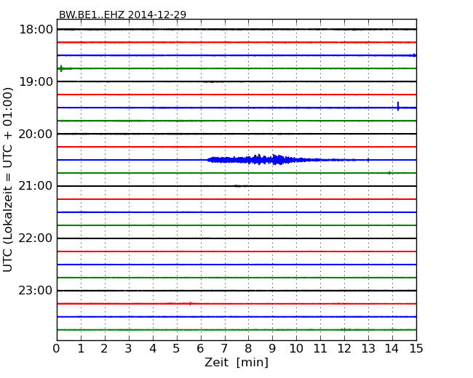Screen dimensions: 473x378
Task: Click x-axis tick label 13
Action: 368,349
